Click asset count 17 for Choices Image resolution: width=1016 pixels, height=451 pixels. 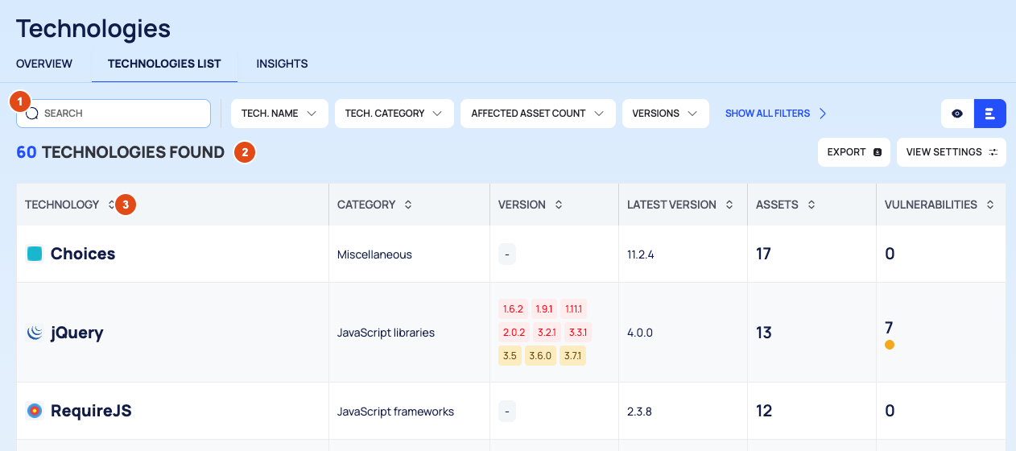pos(763,254)
